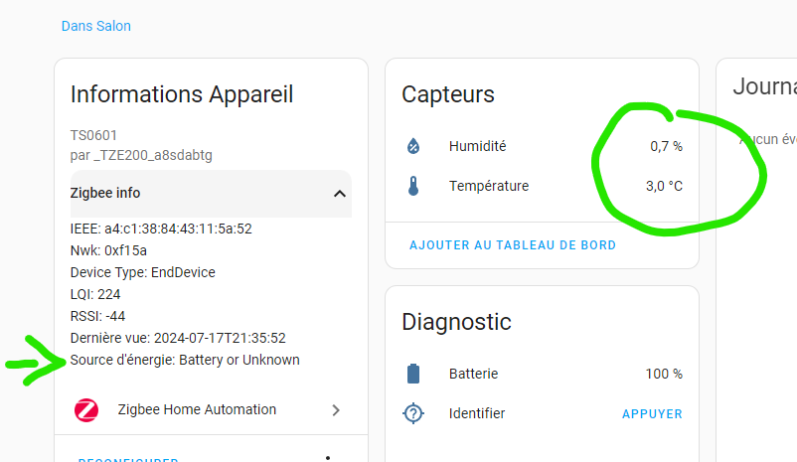797x462 pixels.
Task: Follow the Dans Salon link
Action: pyautogui.click(x=96, y=26)
